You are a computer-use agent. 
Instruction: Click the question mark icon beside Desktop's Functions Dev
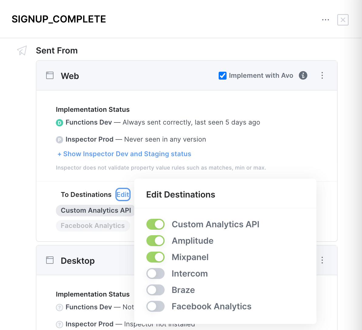tap(59, 307)
